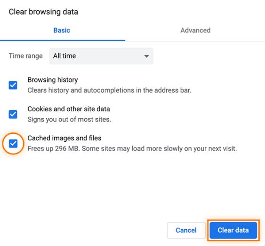The width and height of the screenshot is (265, 246).
Task: Toggle the Cookies and other site data checkbox
Action: click(13, 115)
